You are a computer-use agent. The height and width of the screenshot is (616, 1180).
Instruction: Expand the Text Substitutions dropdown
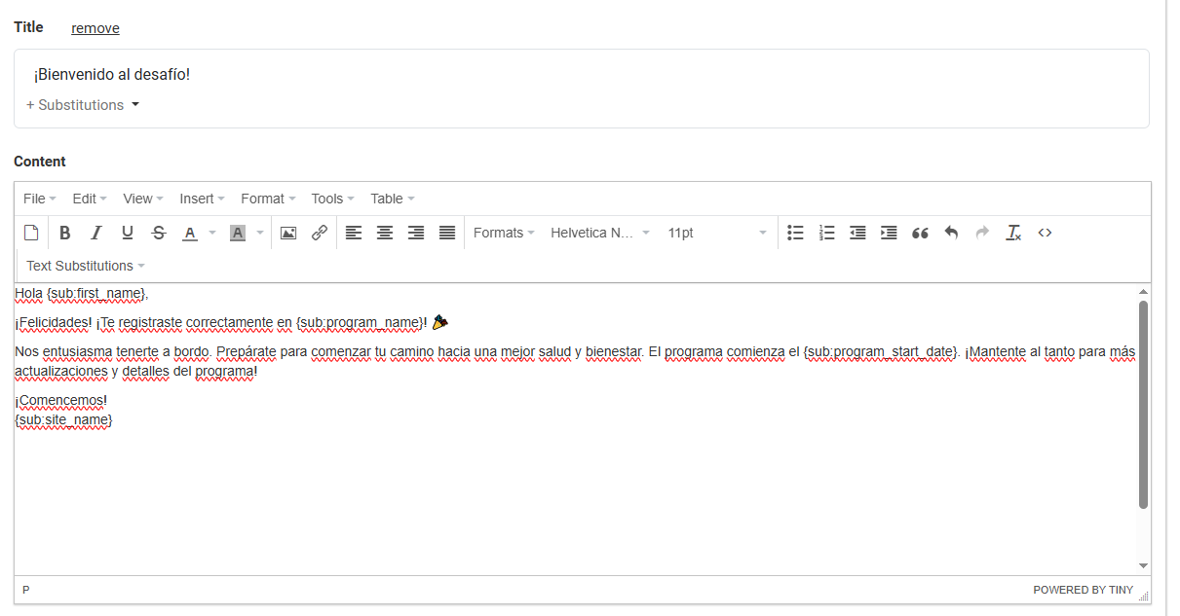pyautogui.click(x=86, y=266)
